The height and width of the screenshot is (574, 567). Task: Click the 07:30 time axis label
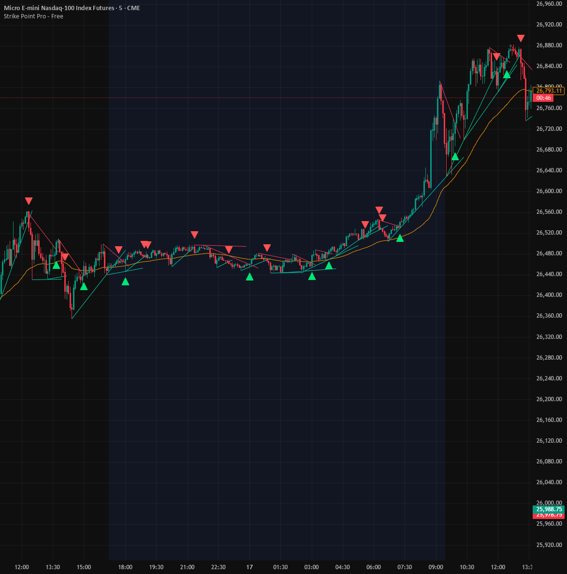[x=405, y=567]
